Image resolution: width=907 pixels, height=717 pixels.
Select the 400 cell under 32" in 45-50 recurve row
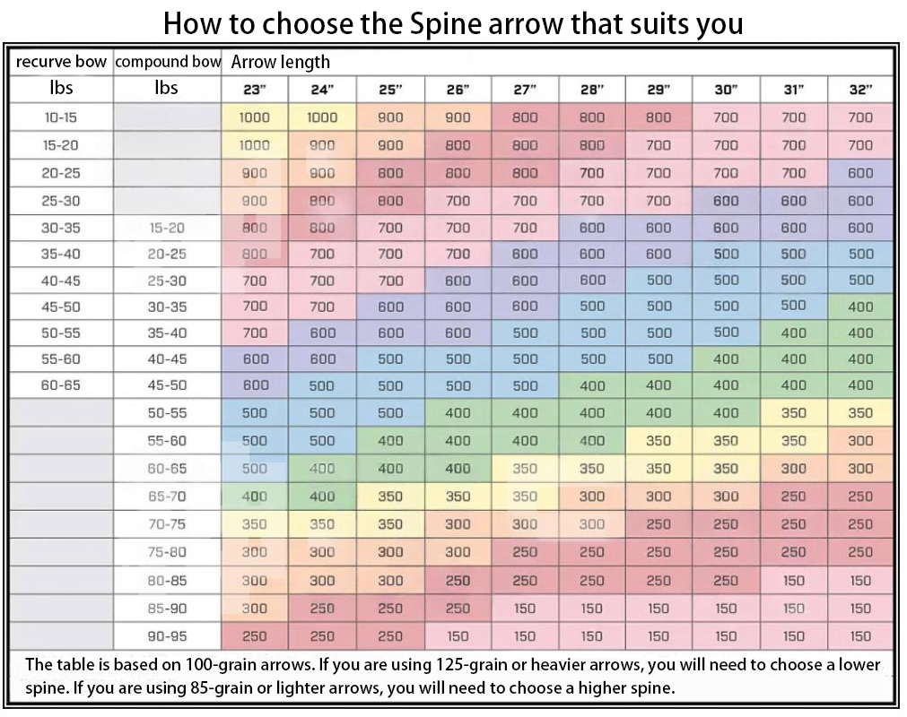coord(860,307)
